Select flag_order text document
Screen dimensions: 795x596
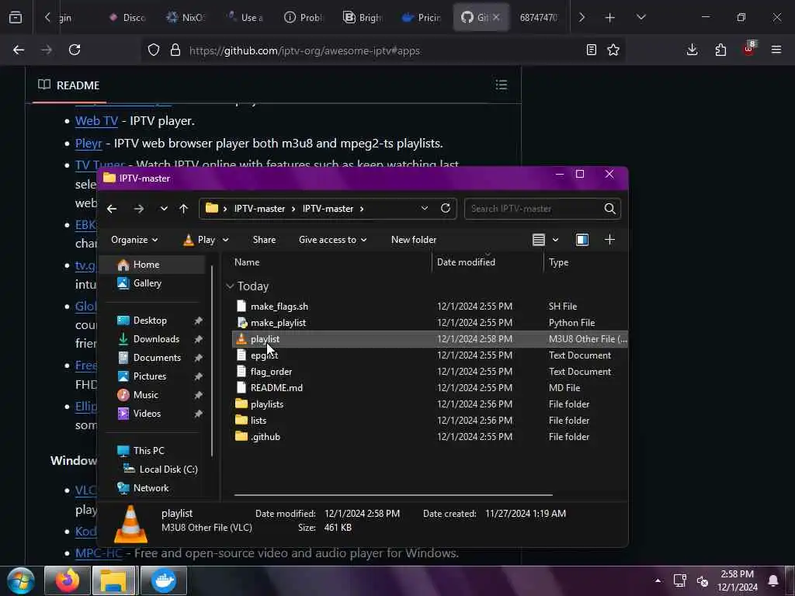click(430, 372)
